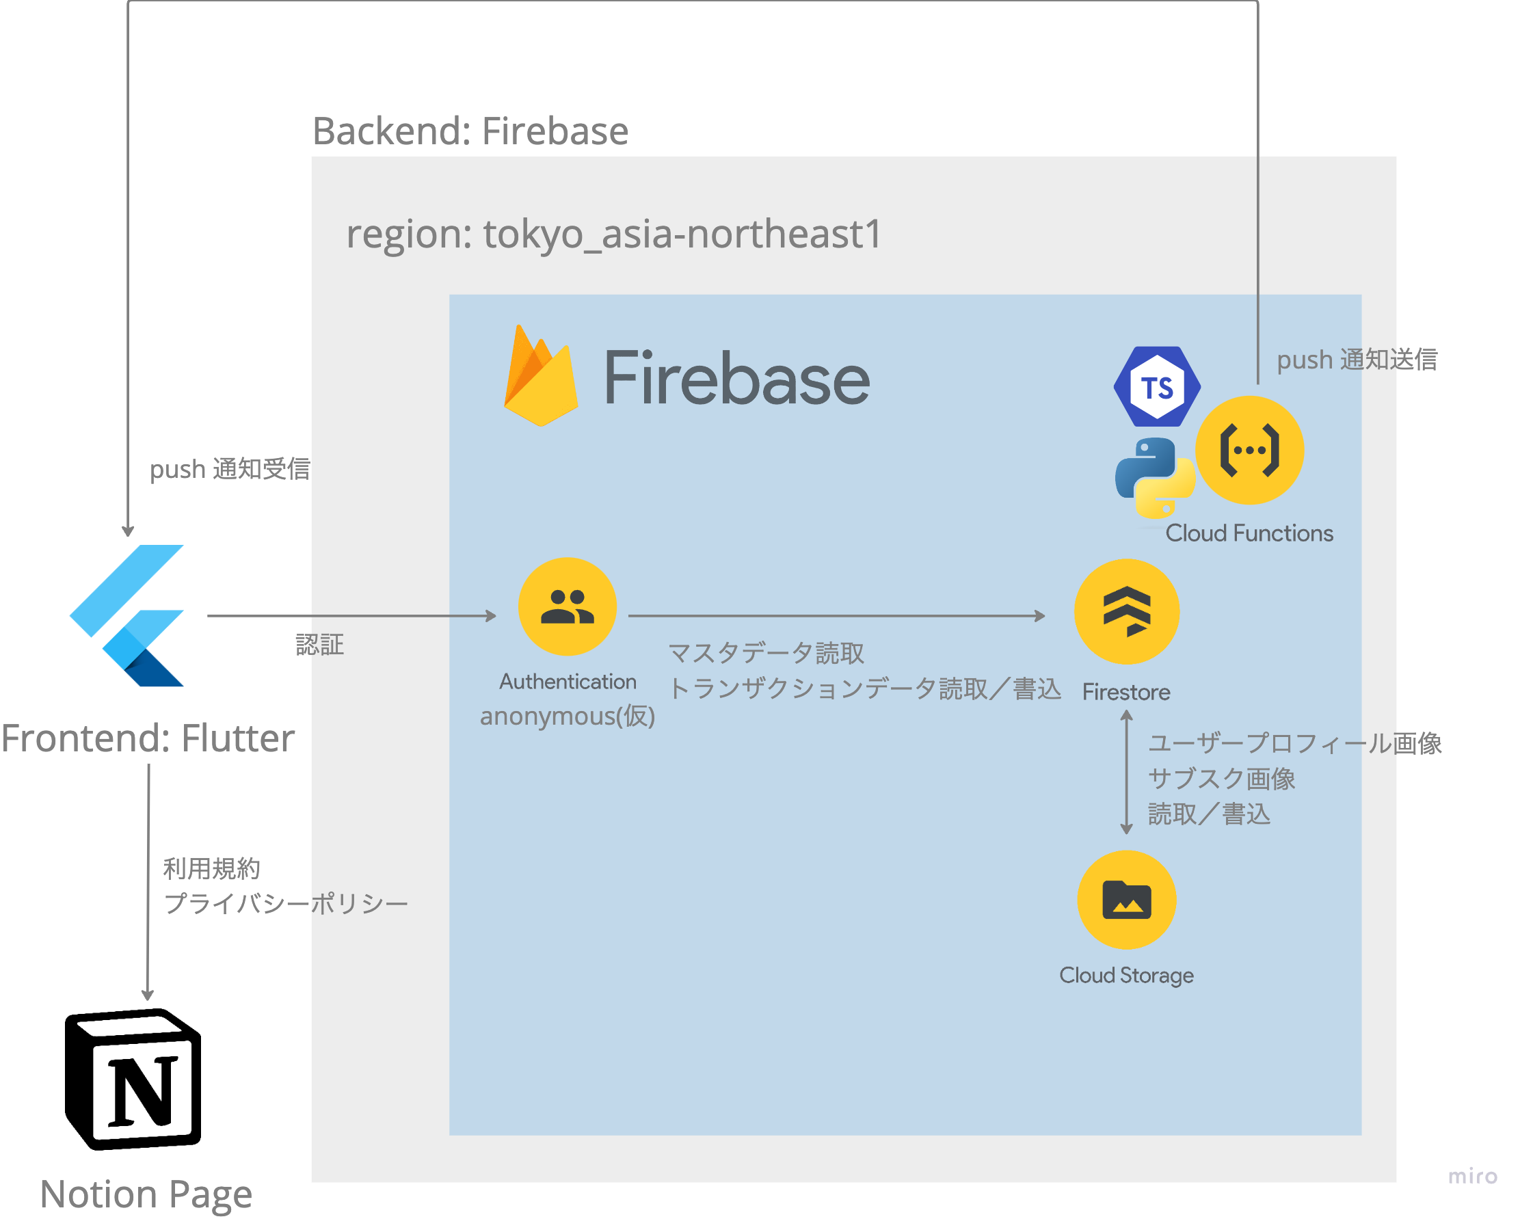
Task: Click the miro watermark link
Action: (x=1473, y=1177)
